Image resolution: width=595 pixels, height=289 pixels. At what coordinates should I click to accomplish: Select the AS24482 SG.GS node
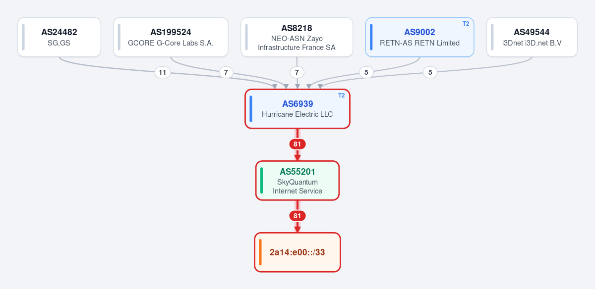click(59, 37)
